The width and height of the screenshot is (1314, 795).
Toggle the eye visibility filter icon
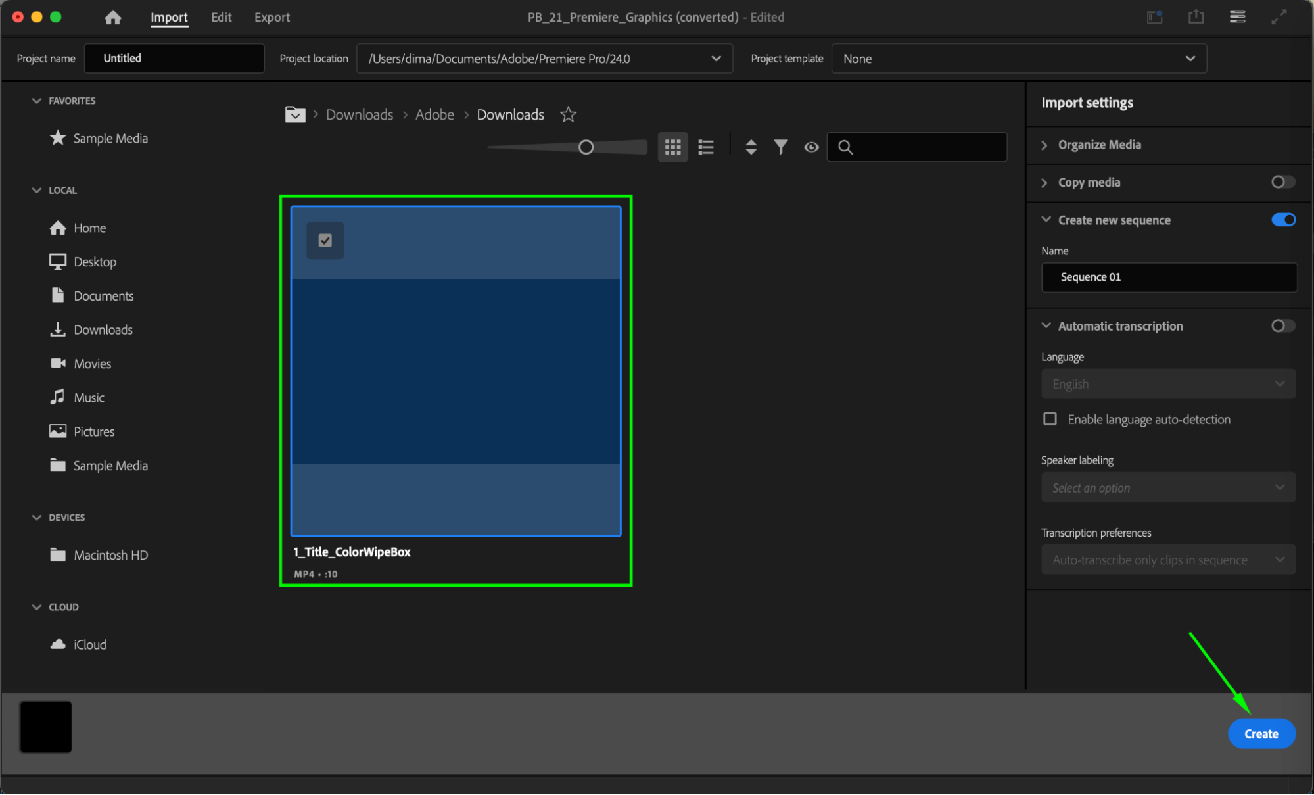[811, 147]
